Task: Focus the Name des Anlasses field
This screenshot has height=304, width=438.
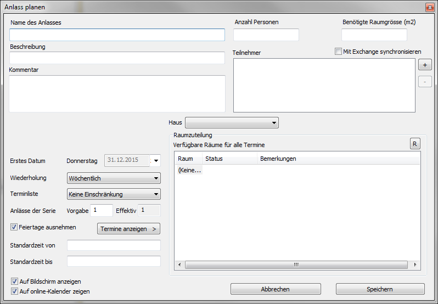Action: point(117,35)
